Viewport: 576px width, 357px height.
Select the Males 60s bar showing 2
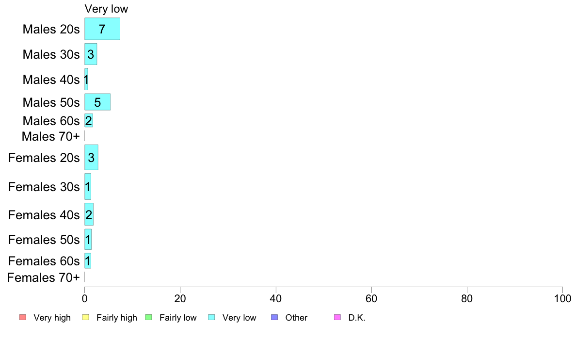click(x=89, y=121)
